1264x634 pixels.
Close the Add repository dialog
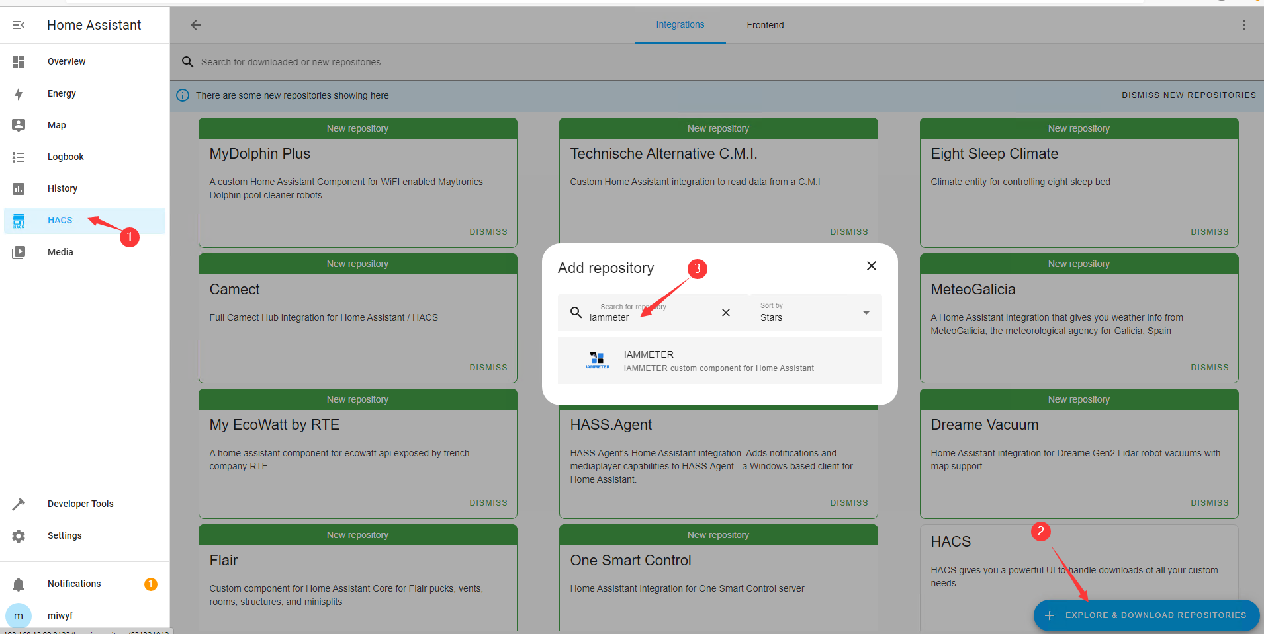click(x=872, y=266)
